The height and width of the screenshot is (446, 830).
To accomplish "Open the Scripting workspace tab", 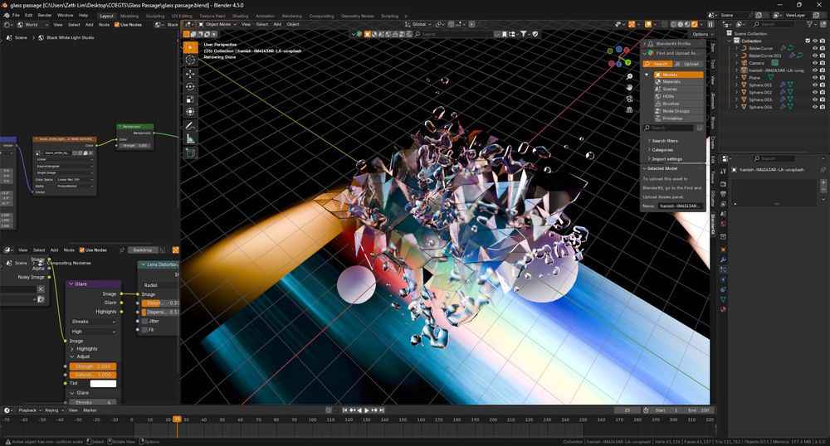I will pyautogui.click(x=389, y=16).
